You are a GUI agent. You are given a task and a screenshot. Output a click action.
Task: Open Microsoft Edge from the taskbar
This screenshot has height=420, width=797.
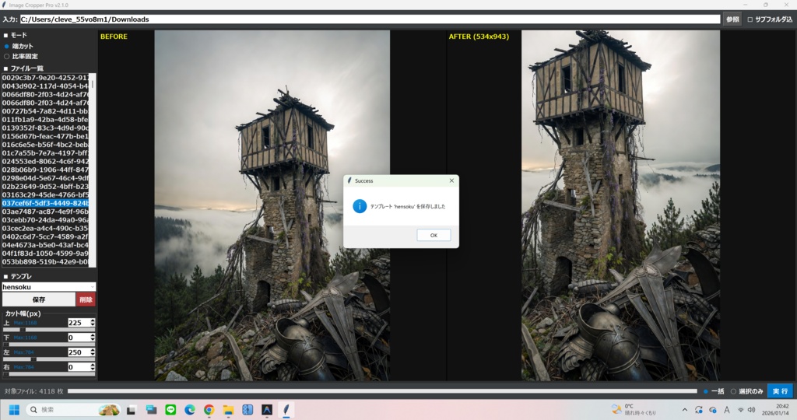tap(190, 410)
